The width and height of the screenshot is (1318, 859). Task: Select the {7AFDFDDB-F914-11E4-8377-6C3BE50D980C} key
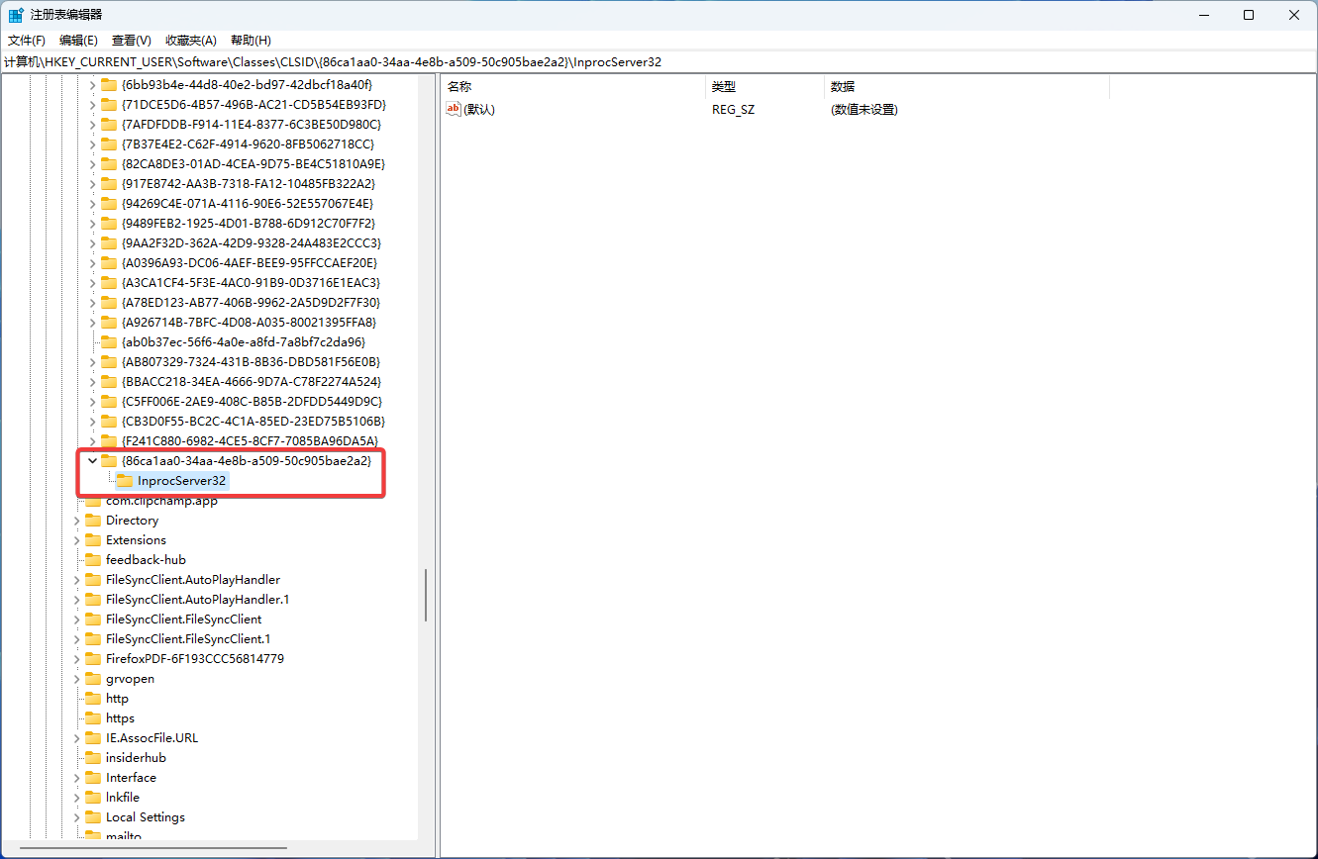252,125
